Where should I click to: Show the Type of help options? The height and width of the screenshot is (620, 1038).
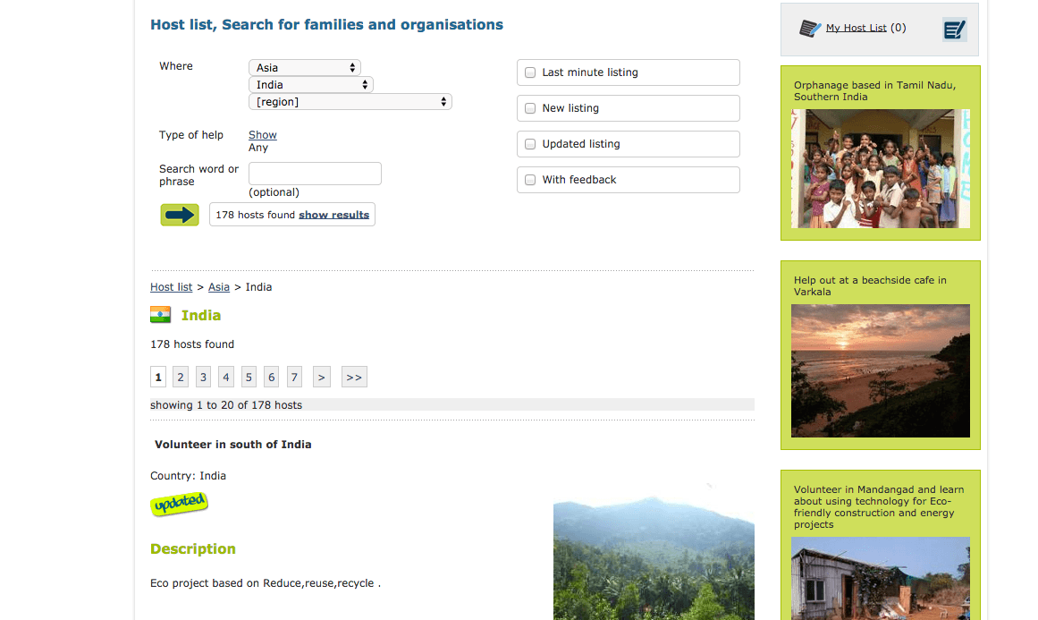pos(263,135)
